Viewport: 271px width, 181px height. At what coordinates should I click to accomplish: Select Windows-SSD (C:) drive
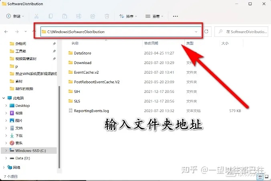(30, 151)
